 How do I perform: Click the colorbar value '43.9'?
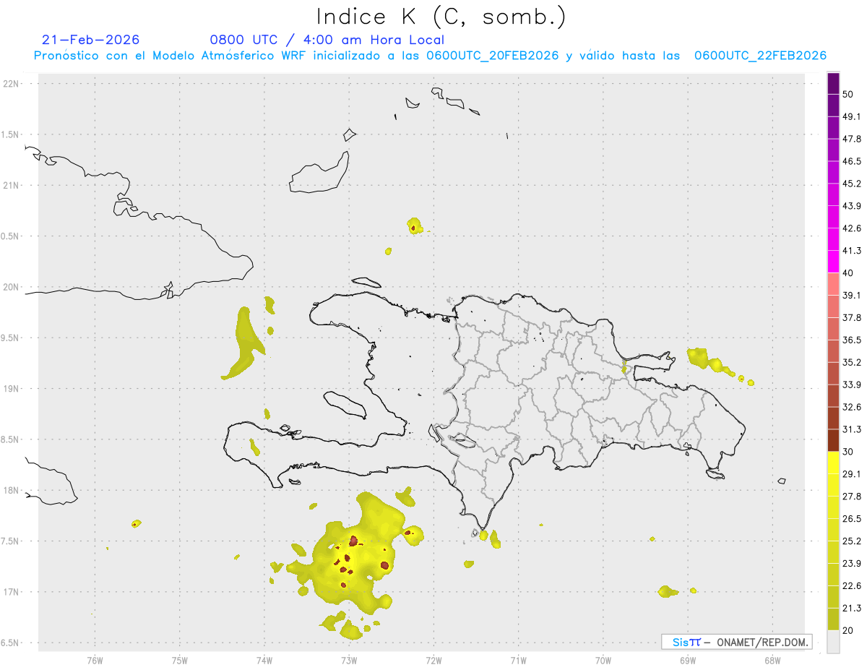click(x=852, y=206)
